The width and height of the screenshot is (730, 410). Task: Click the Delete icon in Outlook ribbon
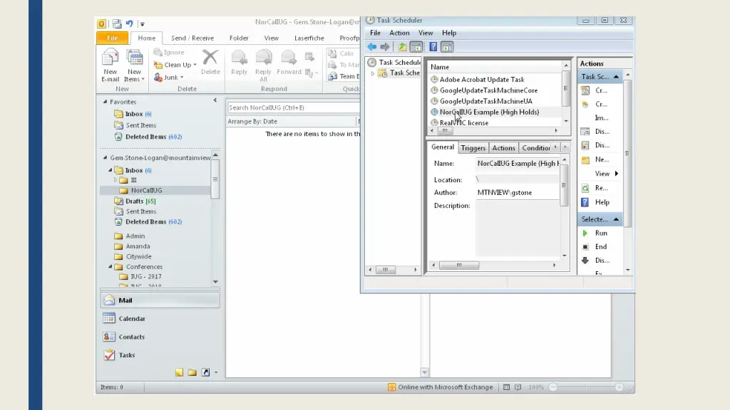[210, 63]
